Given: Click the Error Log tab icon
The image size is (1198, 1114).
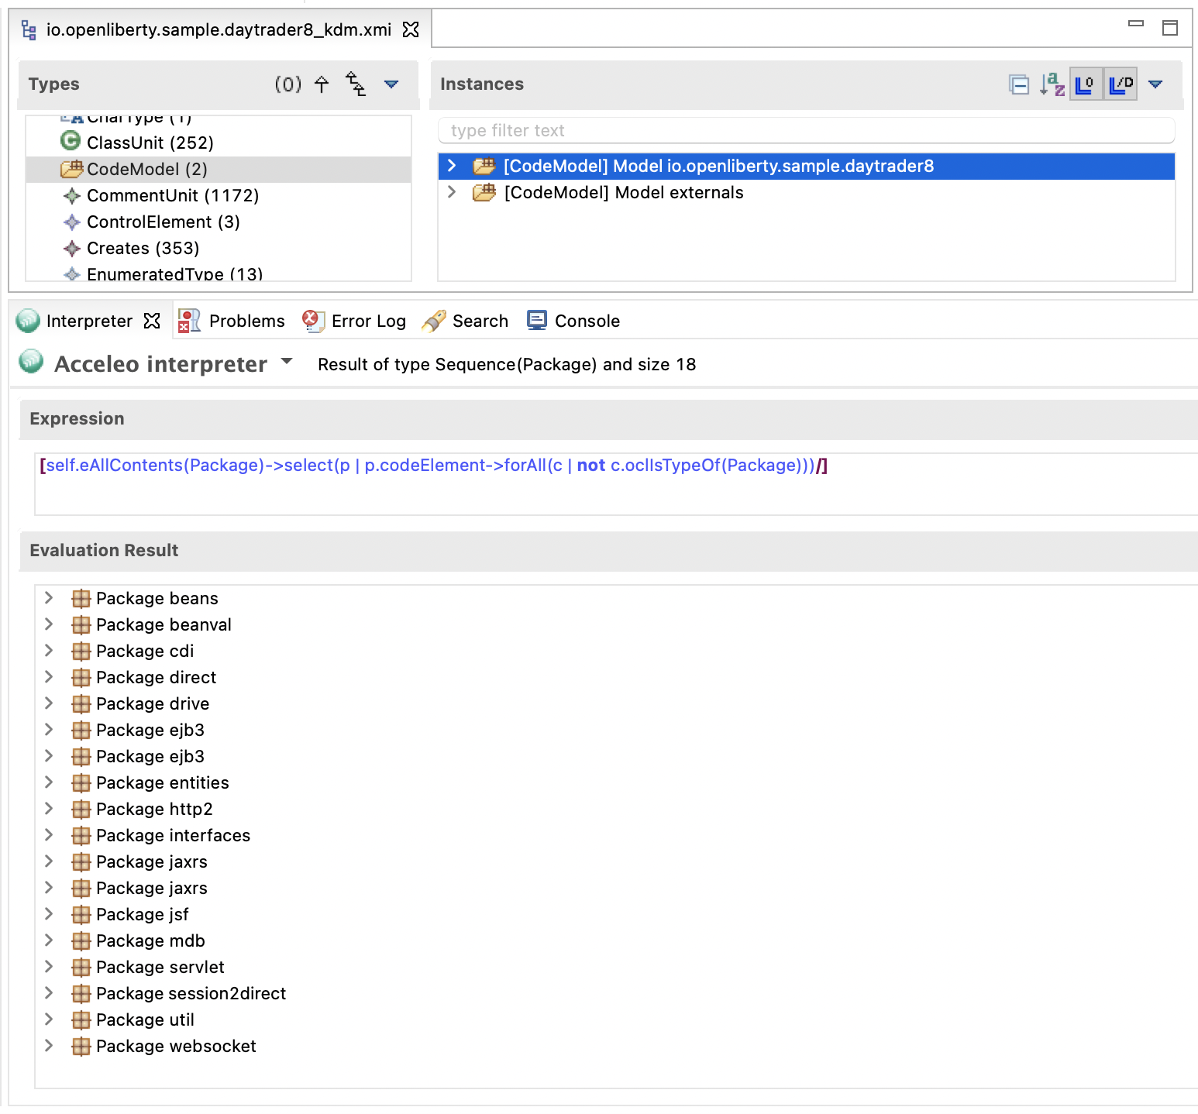Looking at the screenshot, I should click(313, 321).
